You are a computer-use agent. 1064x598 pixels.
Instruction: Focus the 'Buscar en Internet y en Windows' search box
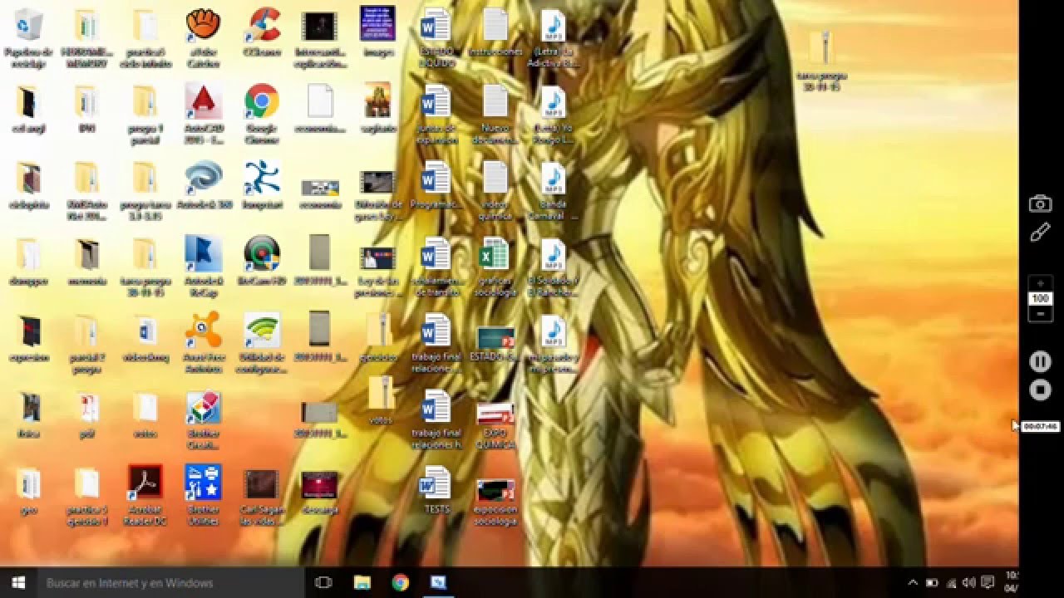click(x=170, y=583)
